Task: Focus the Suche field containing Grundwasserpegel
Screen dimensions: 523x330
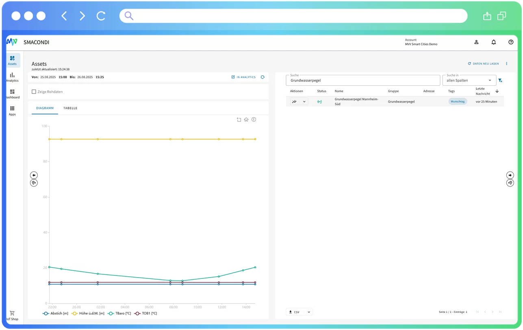Action: [x=363, y=80]
